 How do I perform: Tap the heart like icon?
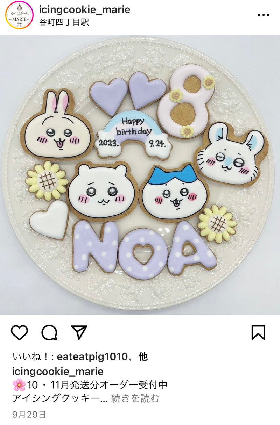[19, 332]
